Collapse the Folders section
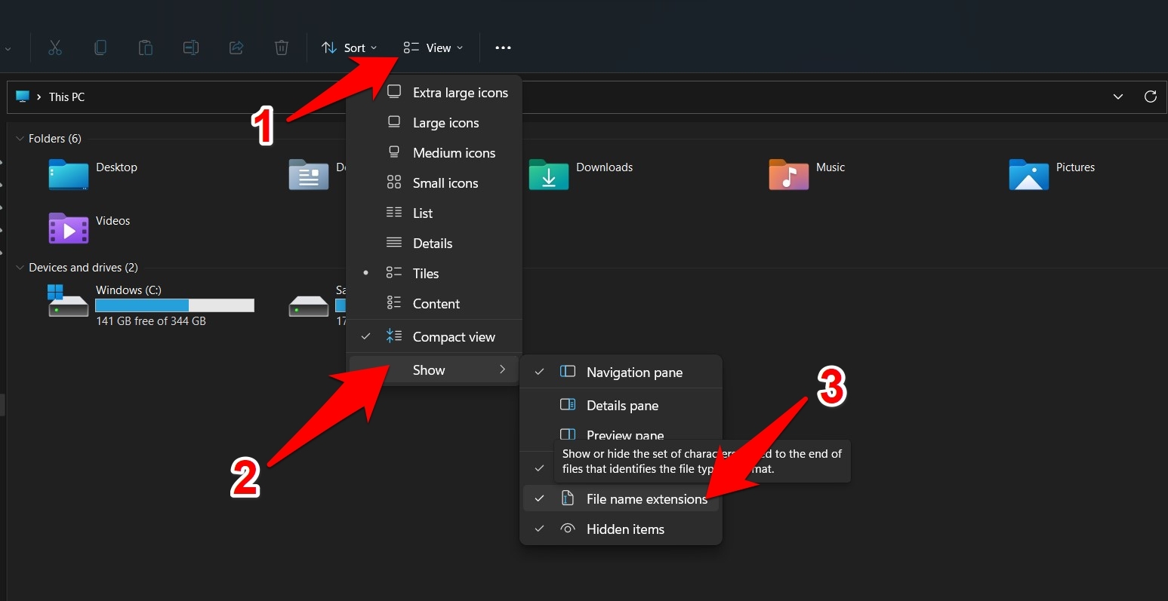Image resolution: width=1168 pixels, height=601 pixels. pyautogui.click(x=18, y=138)
